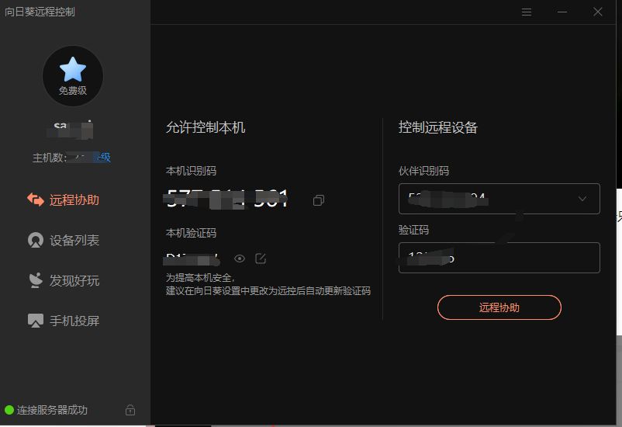The width and height of the screenshot is (622, 427).
Task: Click the 向日葵远程控制 window title
Action: [40, 12]
